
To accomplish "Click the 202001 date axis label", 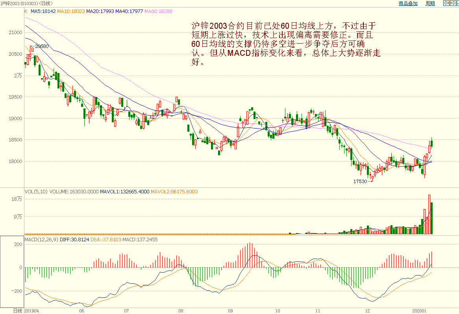I will [x=420, y=310].
